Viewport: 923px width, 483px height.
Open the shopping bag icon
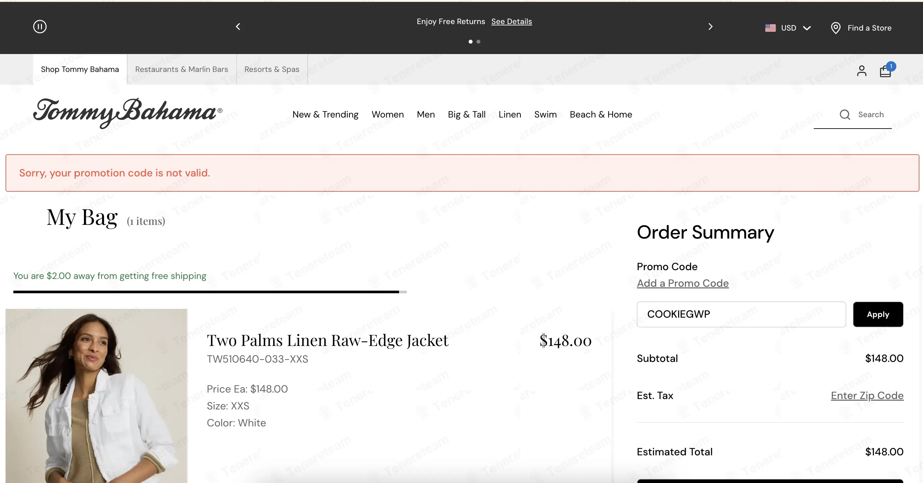(x=886, y=71)
